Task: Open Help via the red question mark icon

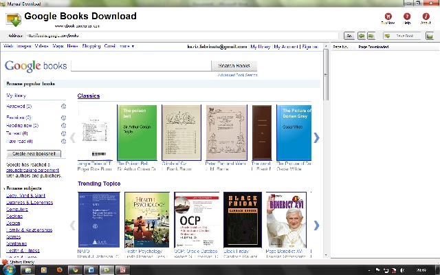Action: tap(407, 16)
